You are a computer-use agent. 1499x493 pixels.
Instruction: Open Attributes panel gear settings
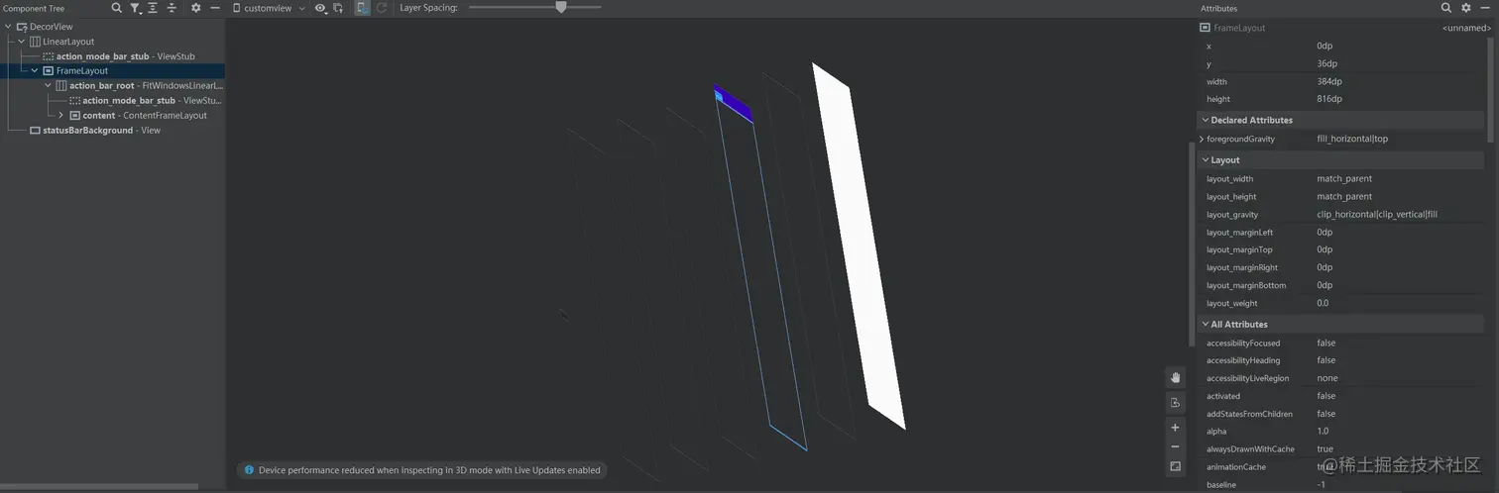click(x=1466, y=8)
